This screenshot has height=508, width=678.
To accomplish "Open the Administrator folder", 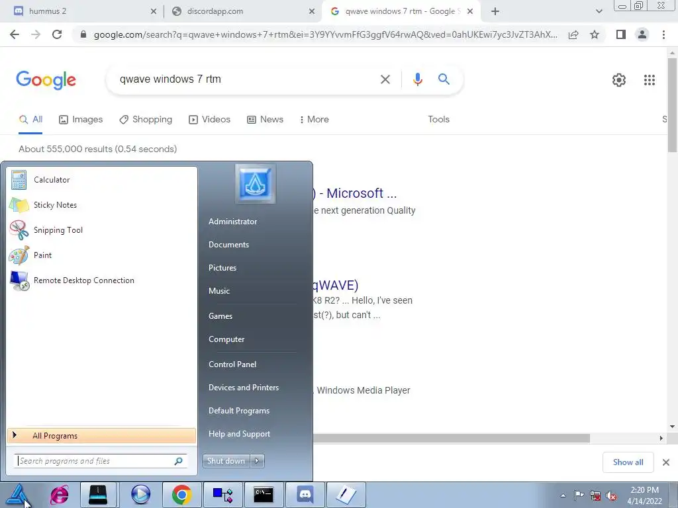I will [x=232, y=222].
